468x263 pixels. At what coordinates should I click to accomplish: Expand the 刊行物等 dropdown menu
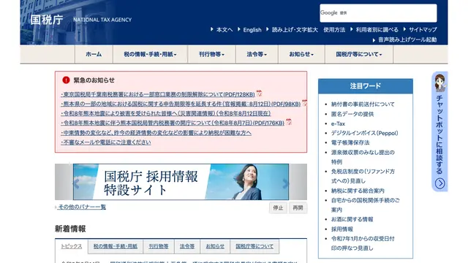211,54
